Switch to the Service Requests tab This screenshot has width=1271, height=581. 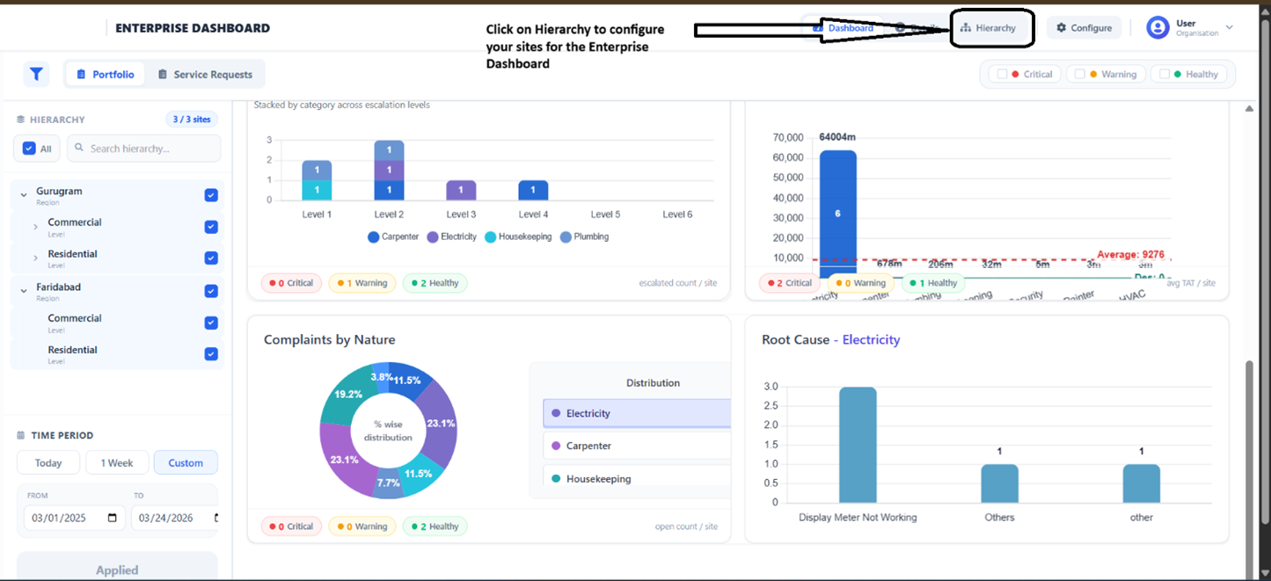click(x=212, y=75)
